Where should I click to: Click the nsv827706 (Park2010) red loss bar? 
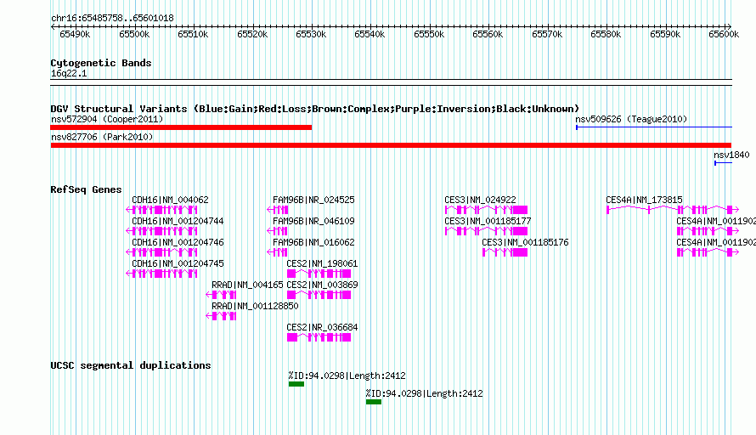pos(391,145)
